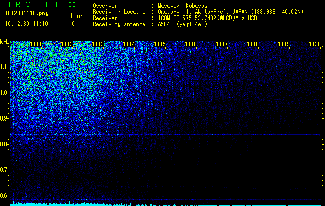The height and width of the screenshot is (206, 325).
Task: Click the 1112 time marker
Action: point(67,44)
